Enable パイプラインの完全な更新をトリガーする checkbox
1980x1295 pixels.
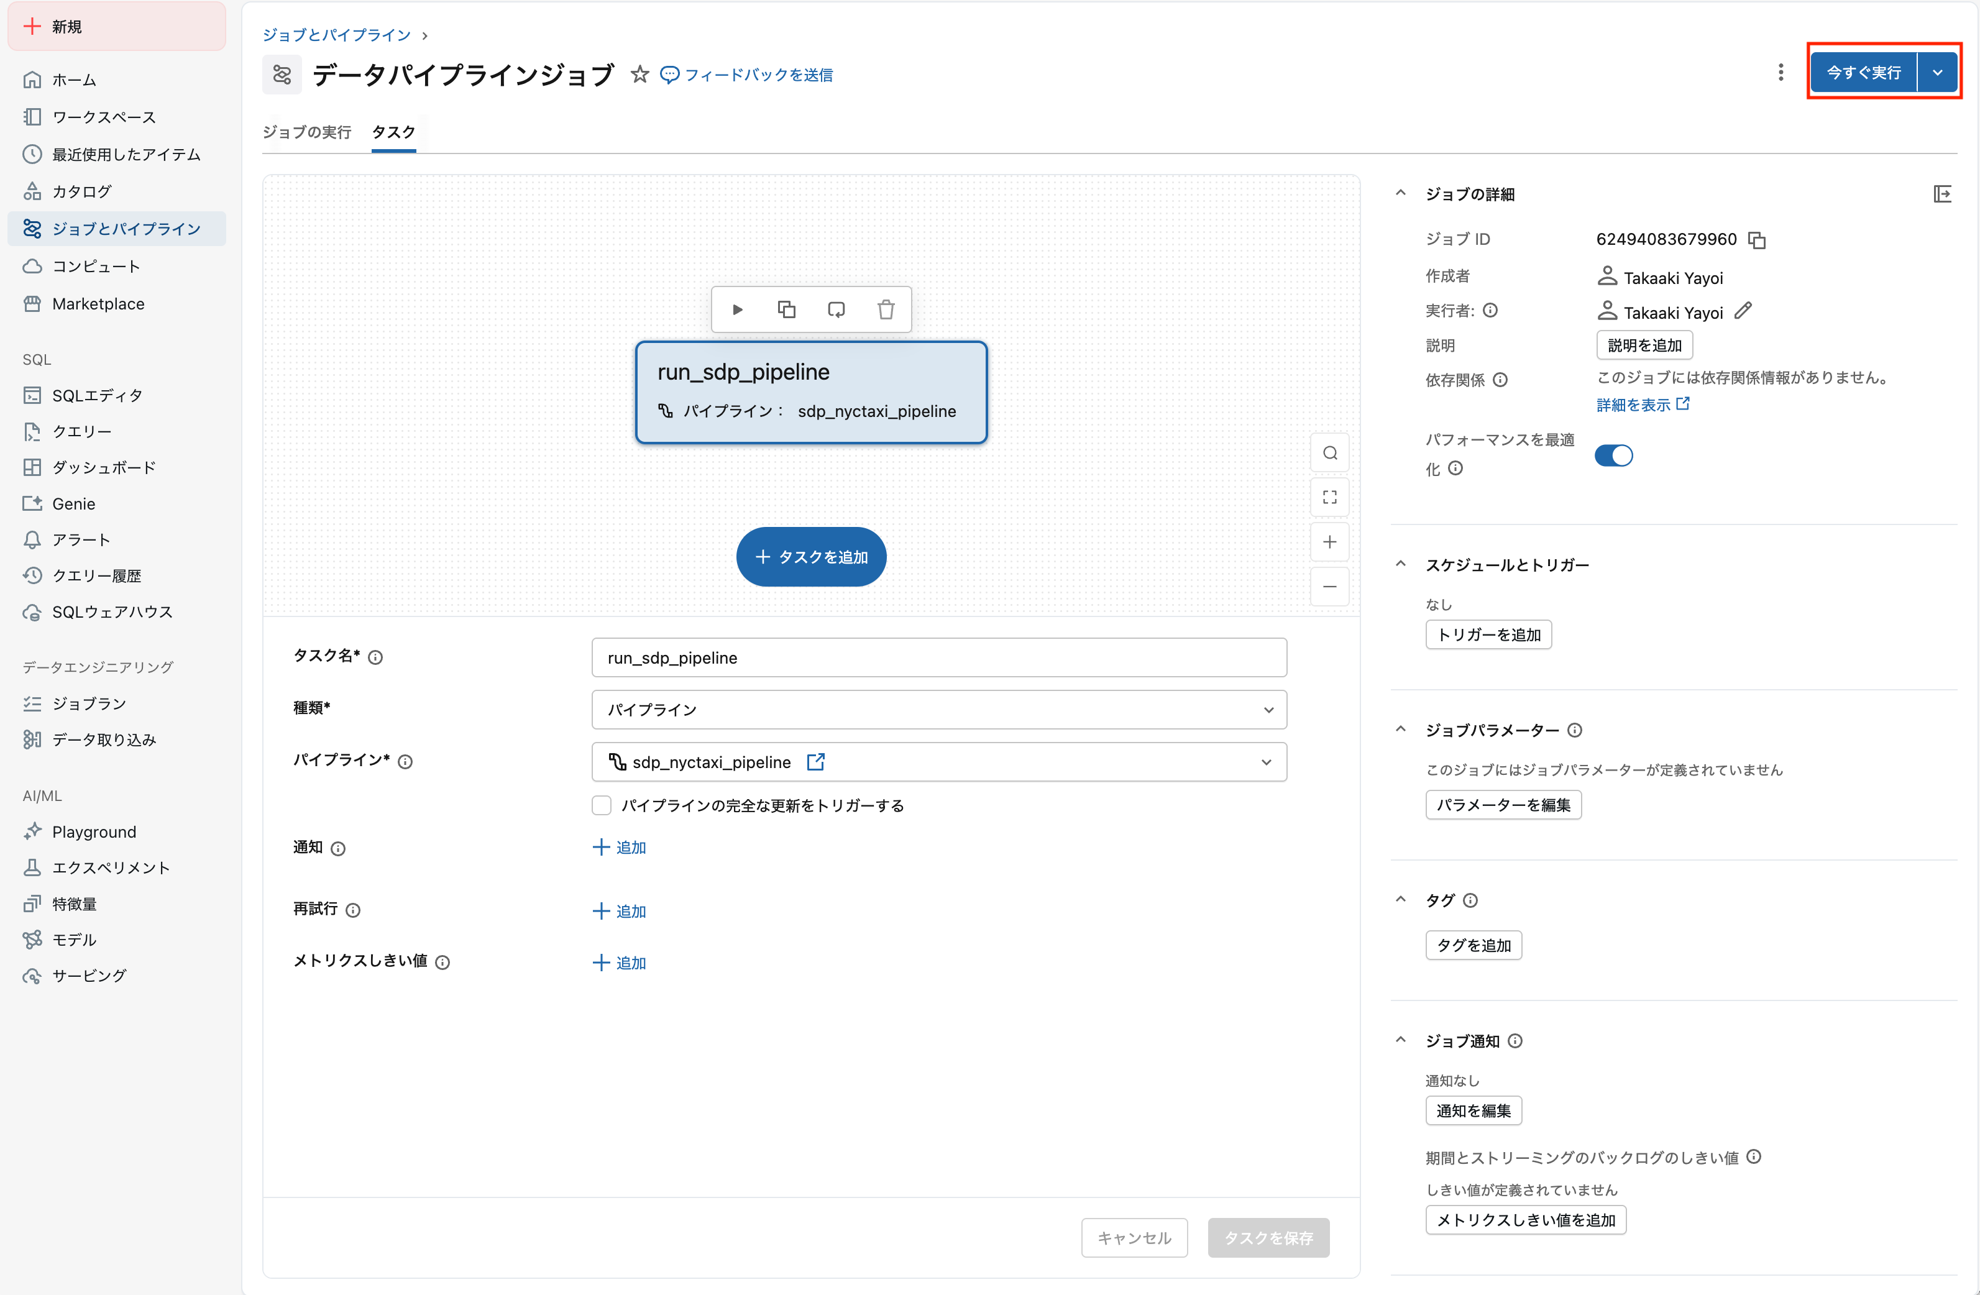(x=602, y=805)
